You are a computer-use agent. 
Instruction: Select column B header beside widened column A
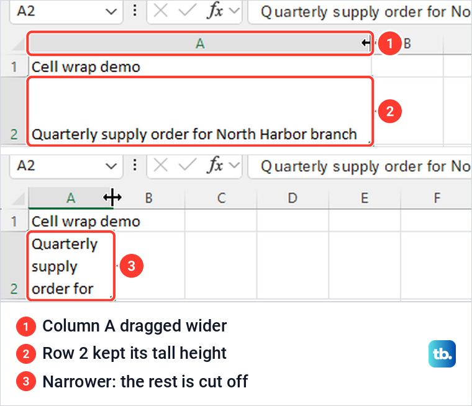click(407, 43)
